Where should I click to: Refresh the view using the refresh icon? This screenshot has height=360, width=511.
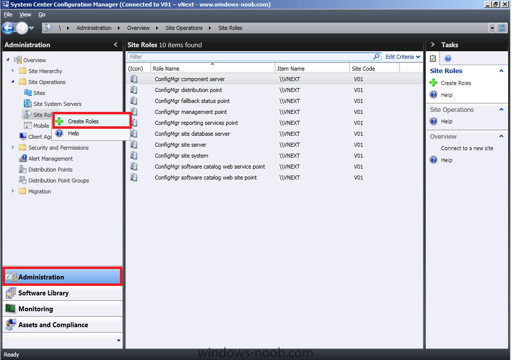click(x=502, y=28)
